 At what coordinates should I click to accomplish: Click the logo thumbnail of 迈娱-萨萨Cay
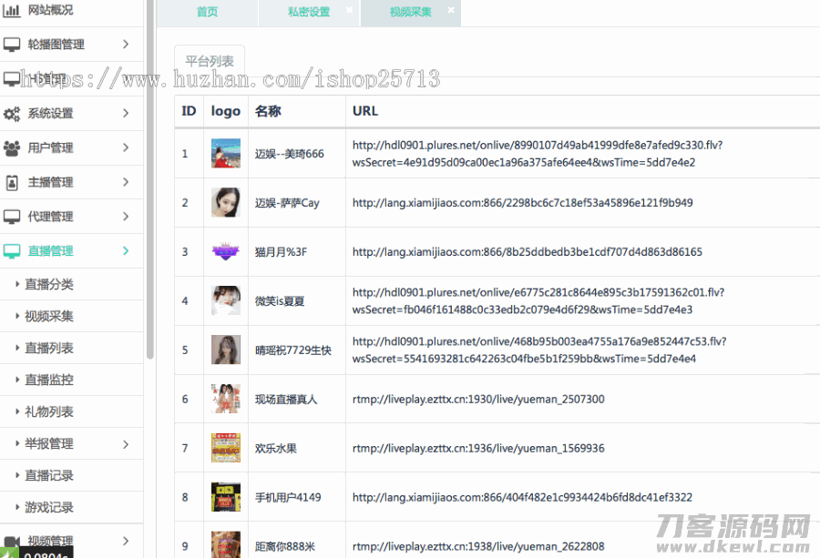point(226,202)
